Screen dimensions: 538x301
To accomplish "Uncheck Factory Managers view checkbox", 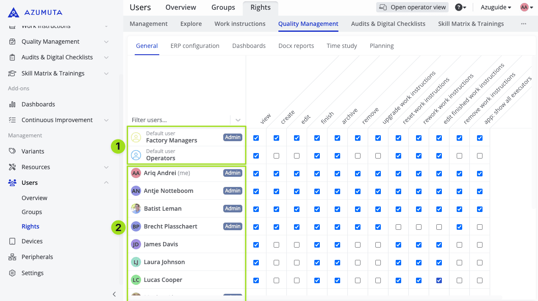I will tap(256, 138).
